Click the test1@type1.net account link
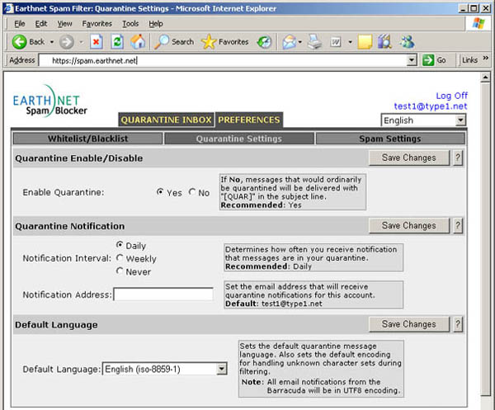Viewport: 495px width, 410px height. pos(431,106)
